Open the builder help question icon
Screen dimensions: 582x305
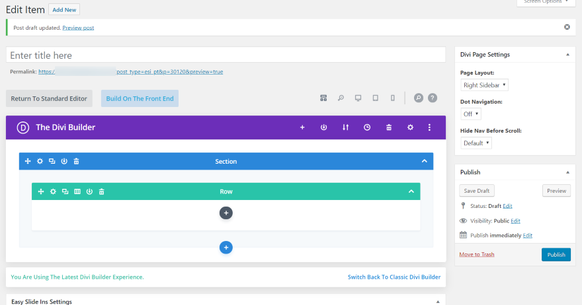coord(433,98)
